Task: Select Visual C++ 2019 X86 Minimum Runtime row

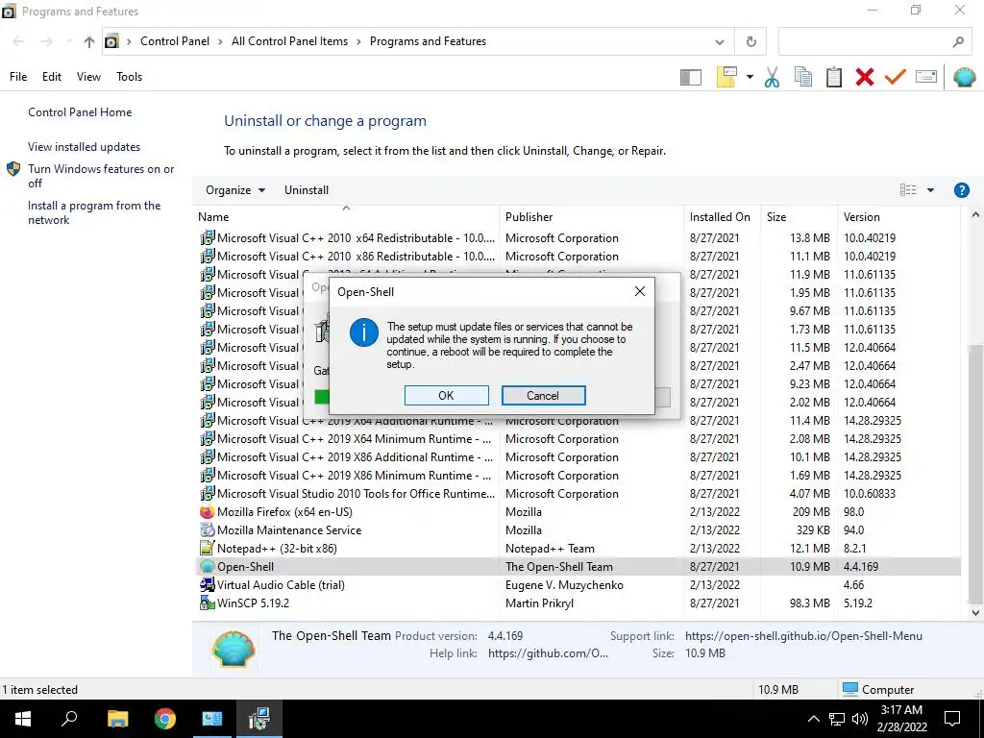Action: (x=578, y=476)
